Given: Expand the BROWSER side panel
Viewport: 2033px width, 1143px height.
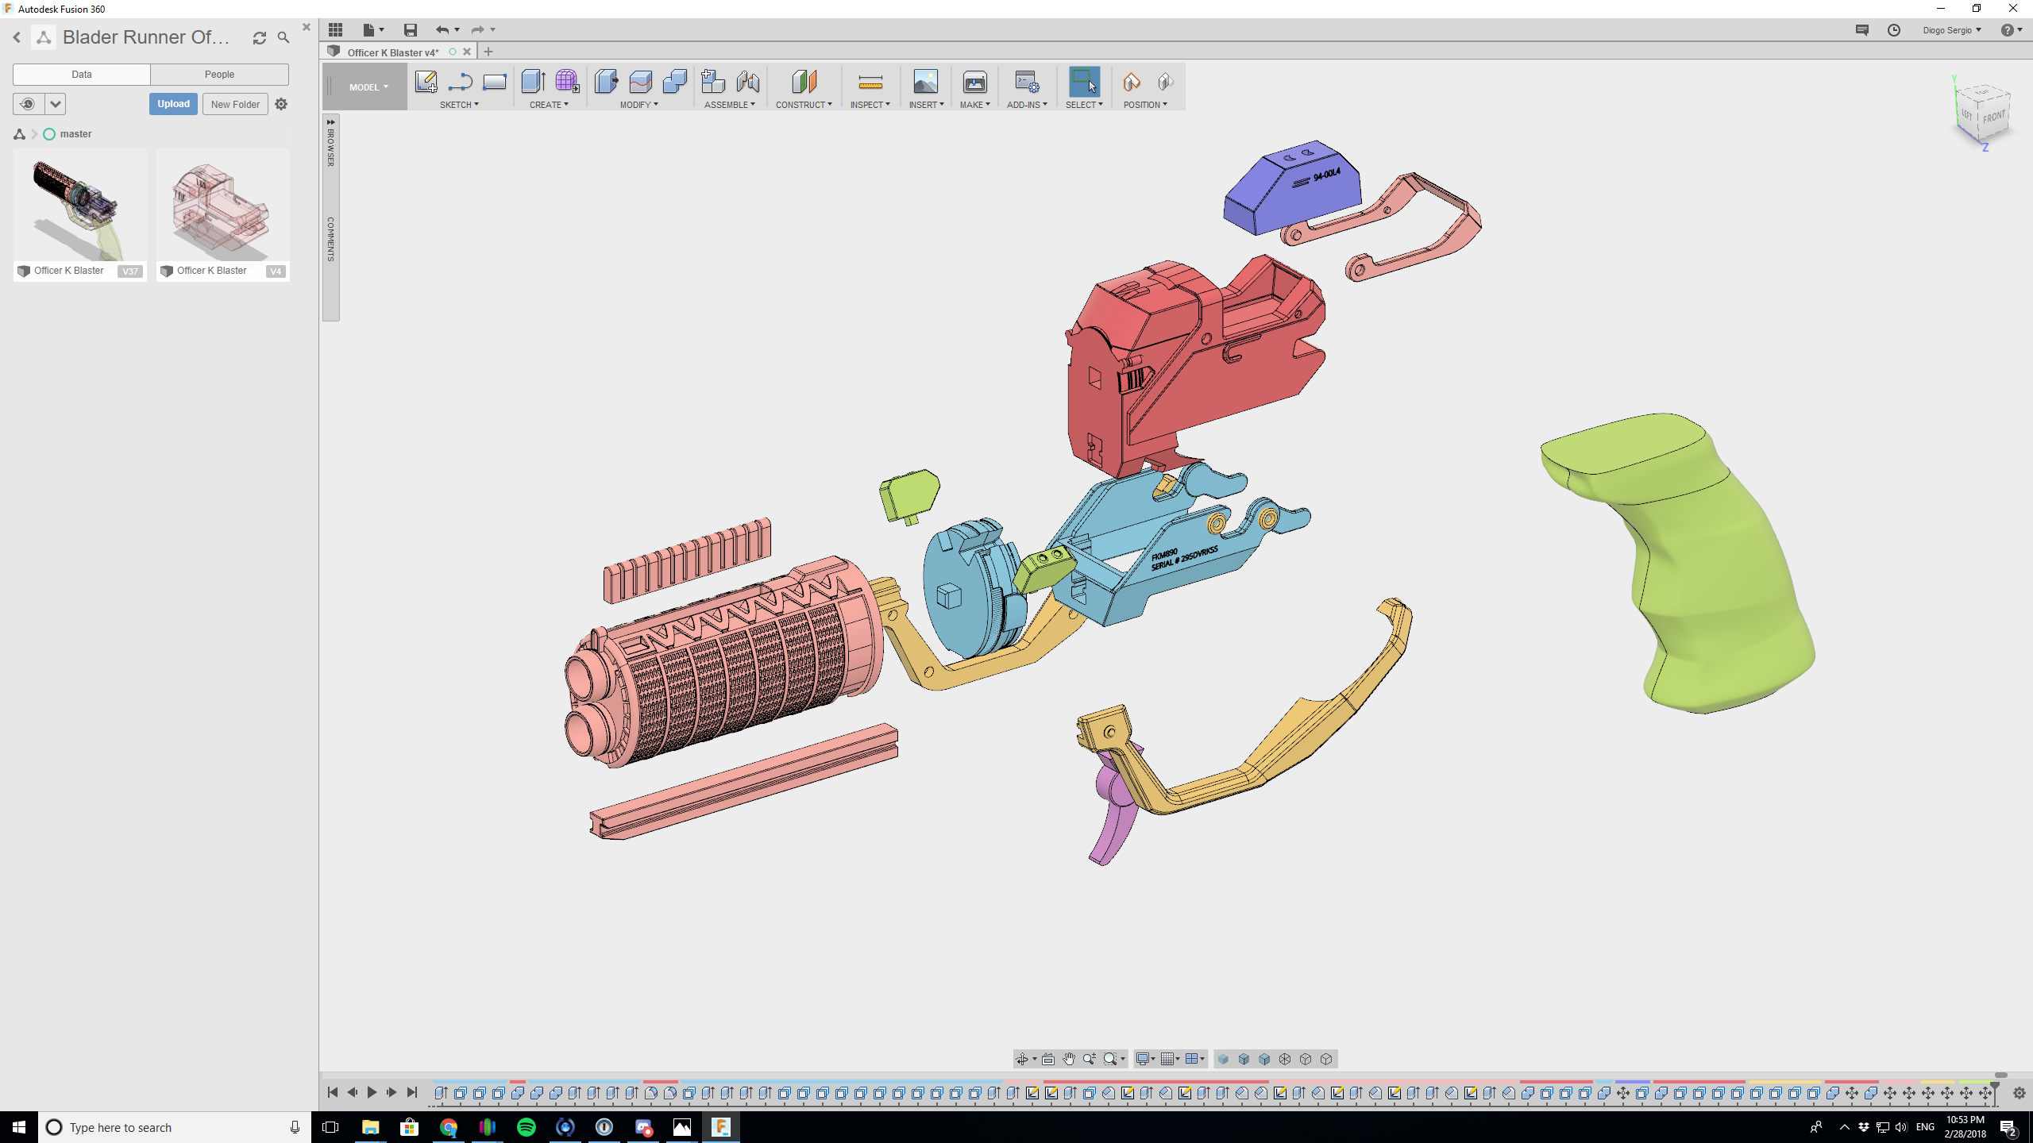Looking at the screenshot, I should (x=330, y=143).
